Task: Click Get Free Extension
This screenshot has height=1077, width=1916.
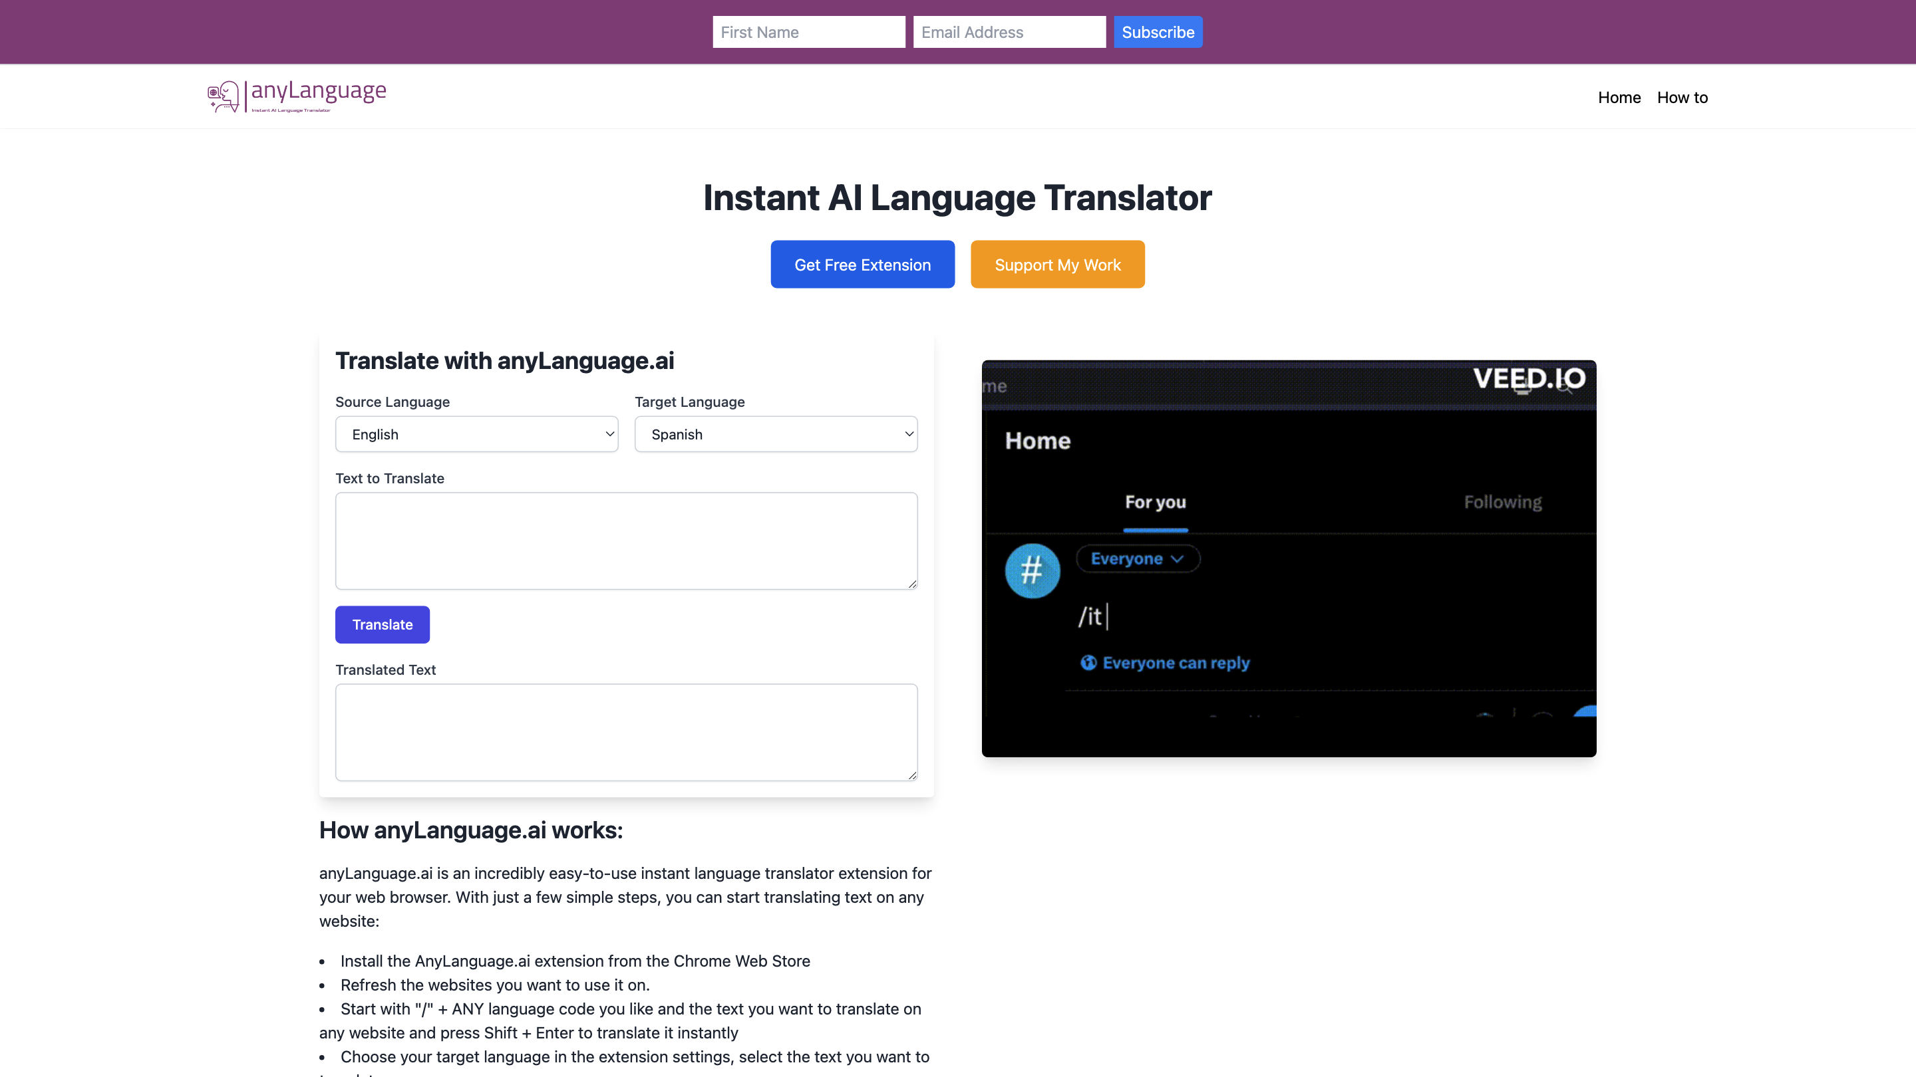Action: [x=862, y=264]
